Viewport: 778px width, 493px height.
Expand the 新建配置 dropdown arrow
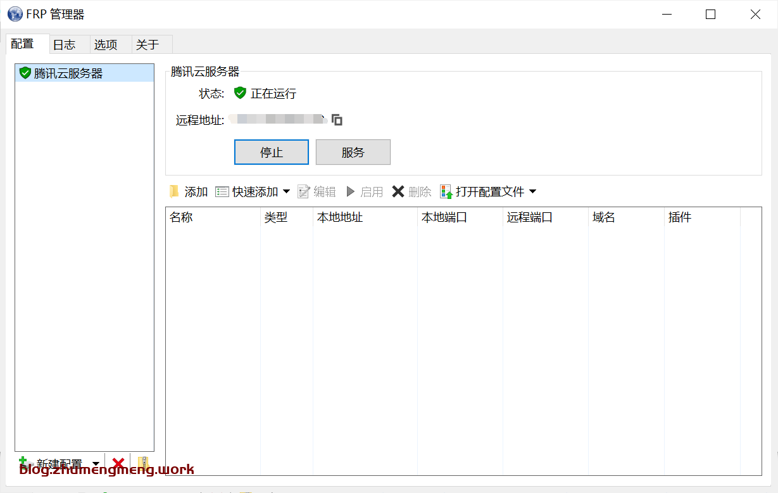point(96,464)
